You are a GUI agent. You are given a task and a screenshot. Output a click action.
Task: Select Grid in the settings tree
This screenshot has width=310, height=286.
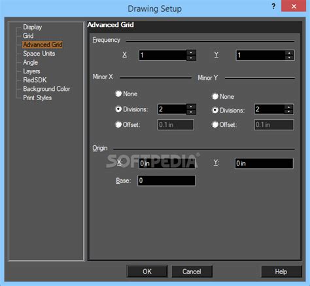28,36
